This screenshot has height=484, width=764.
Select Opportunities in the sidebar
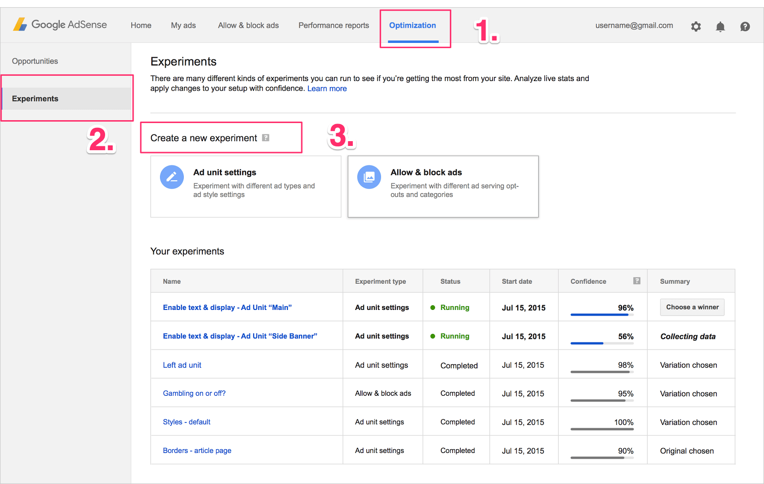coord(34,61)
